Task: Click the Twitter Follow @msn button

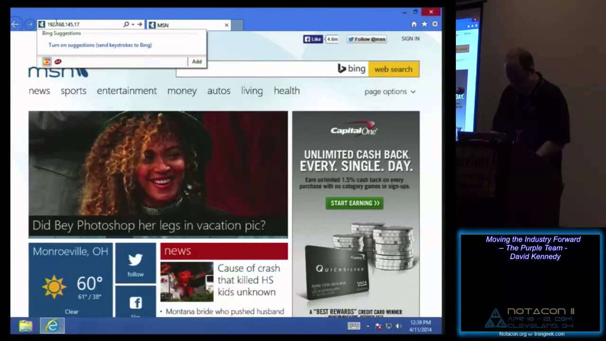Action: click(367, 39)
